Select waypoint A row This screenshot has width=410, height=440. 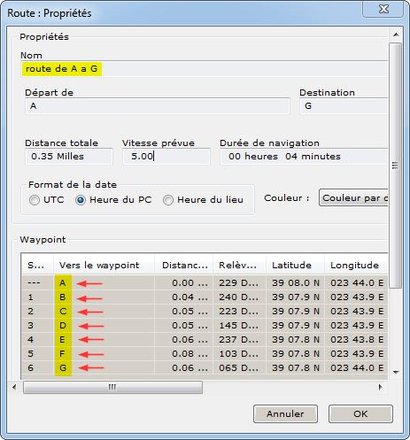[205, 282]
